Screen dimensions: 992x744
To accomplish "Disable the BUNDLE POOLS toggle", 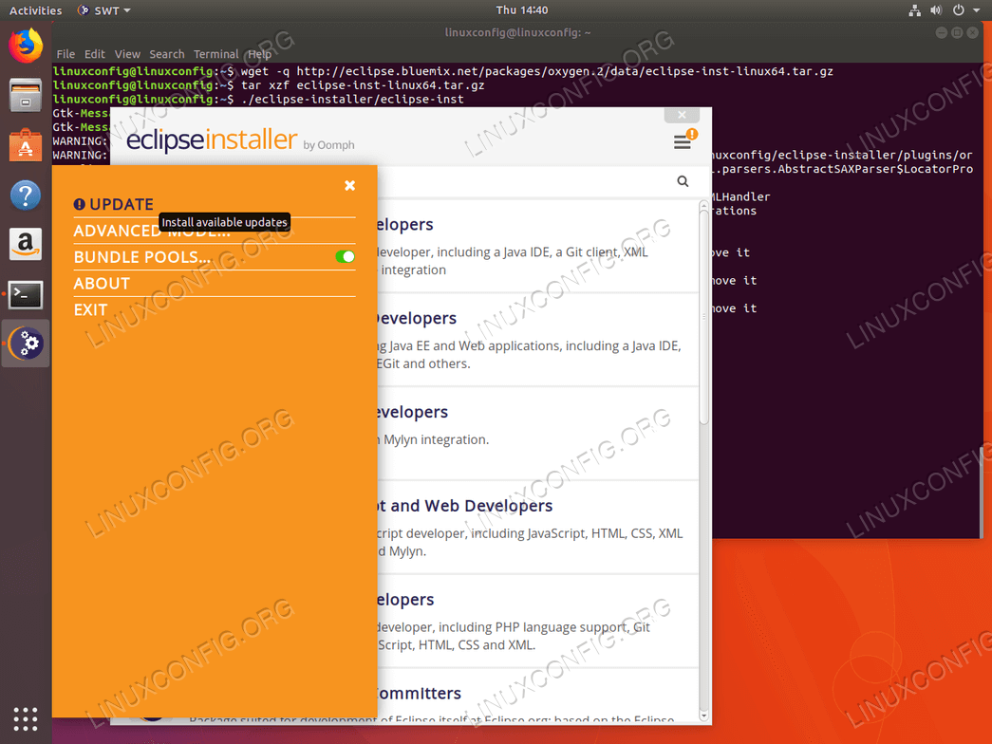I will [345, 256].
